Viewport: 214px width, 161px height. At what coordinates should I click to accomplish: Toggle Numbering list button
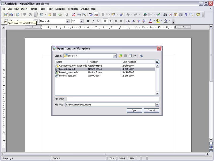(x=128, y=21)
